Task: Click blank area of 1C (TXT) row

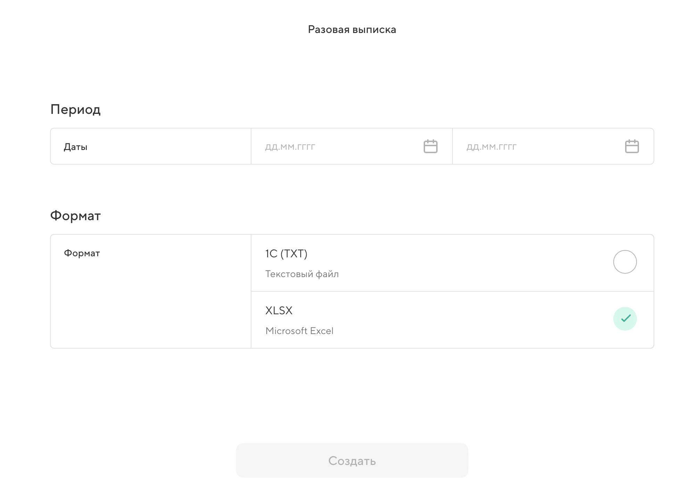Action: tap(451, 263)
